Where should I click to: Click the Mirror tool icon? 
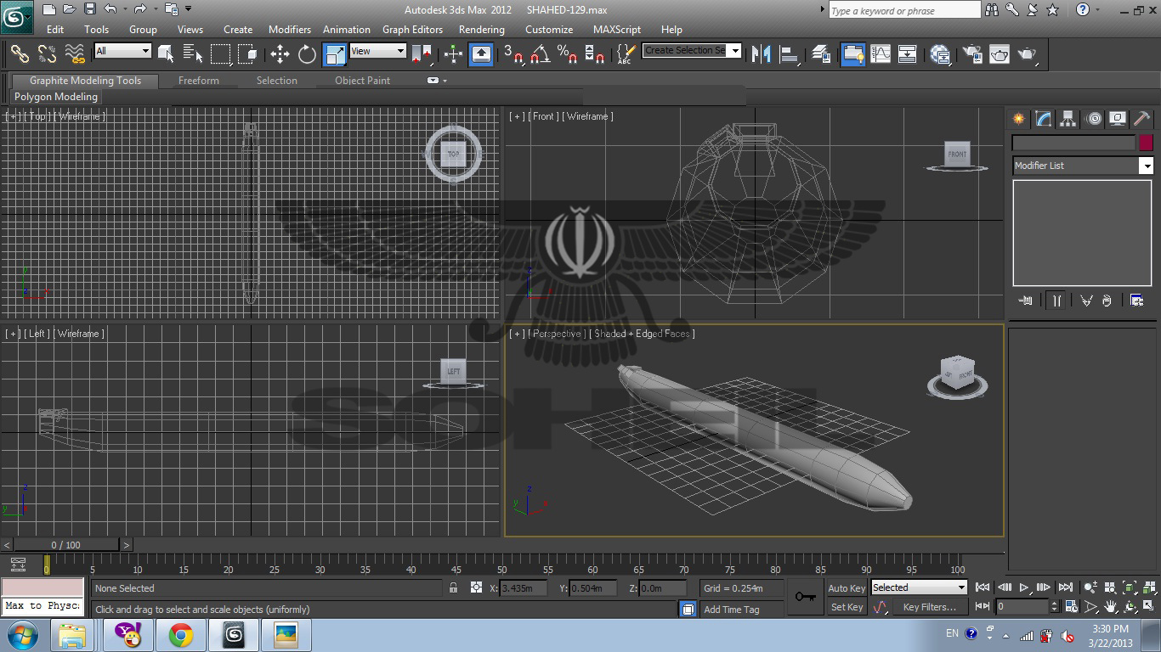(x=762, y=54)
